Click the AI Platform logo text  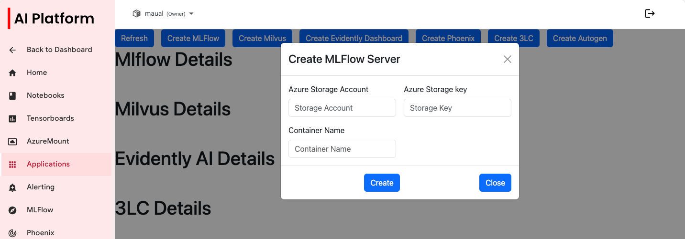(54, 19)
